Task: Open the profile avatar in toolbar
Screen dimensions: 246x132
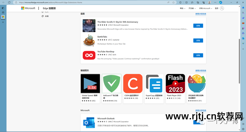Action: tap(209, 2)
